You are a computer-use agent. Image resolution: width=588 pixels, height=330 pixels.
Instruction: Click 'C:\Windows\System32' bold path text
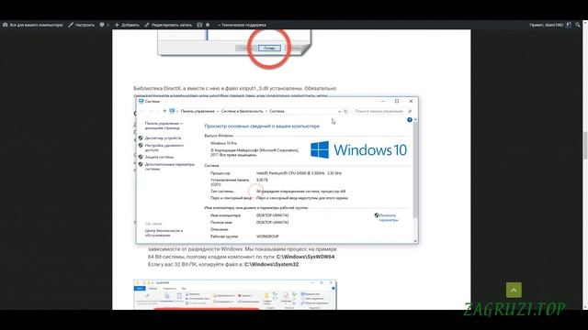272,264
